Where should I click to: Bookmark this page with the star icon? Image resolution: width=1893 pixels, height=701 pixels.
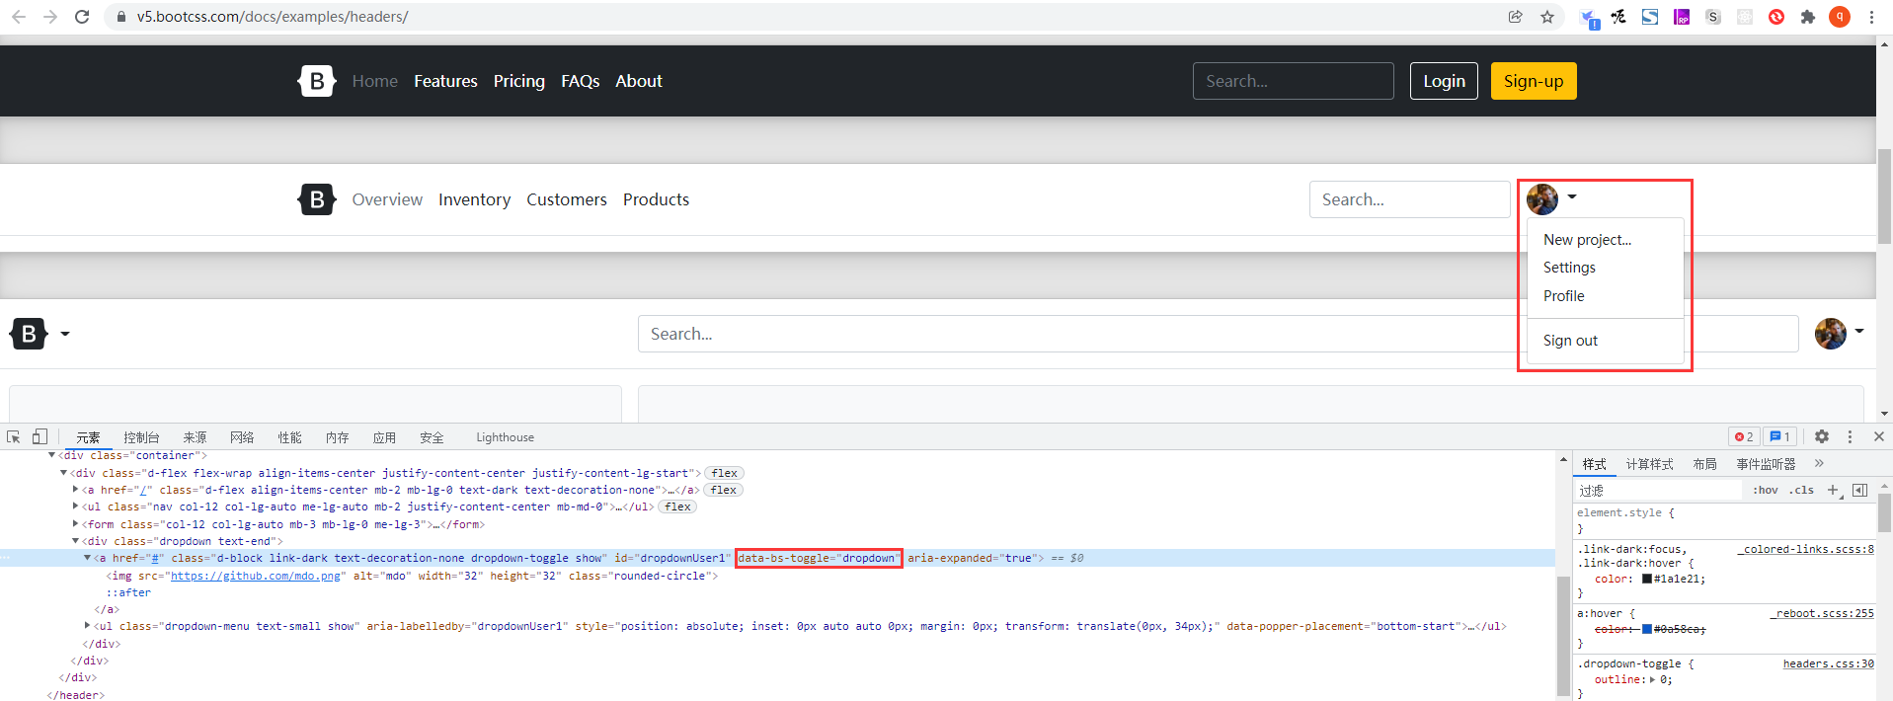tap(1547, 17)
